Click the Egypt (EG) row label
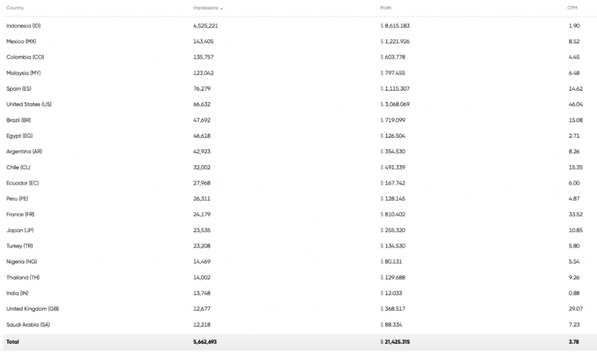597x354 pixels. pyautogui.click(x=20, y=136)
